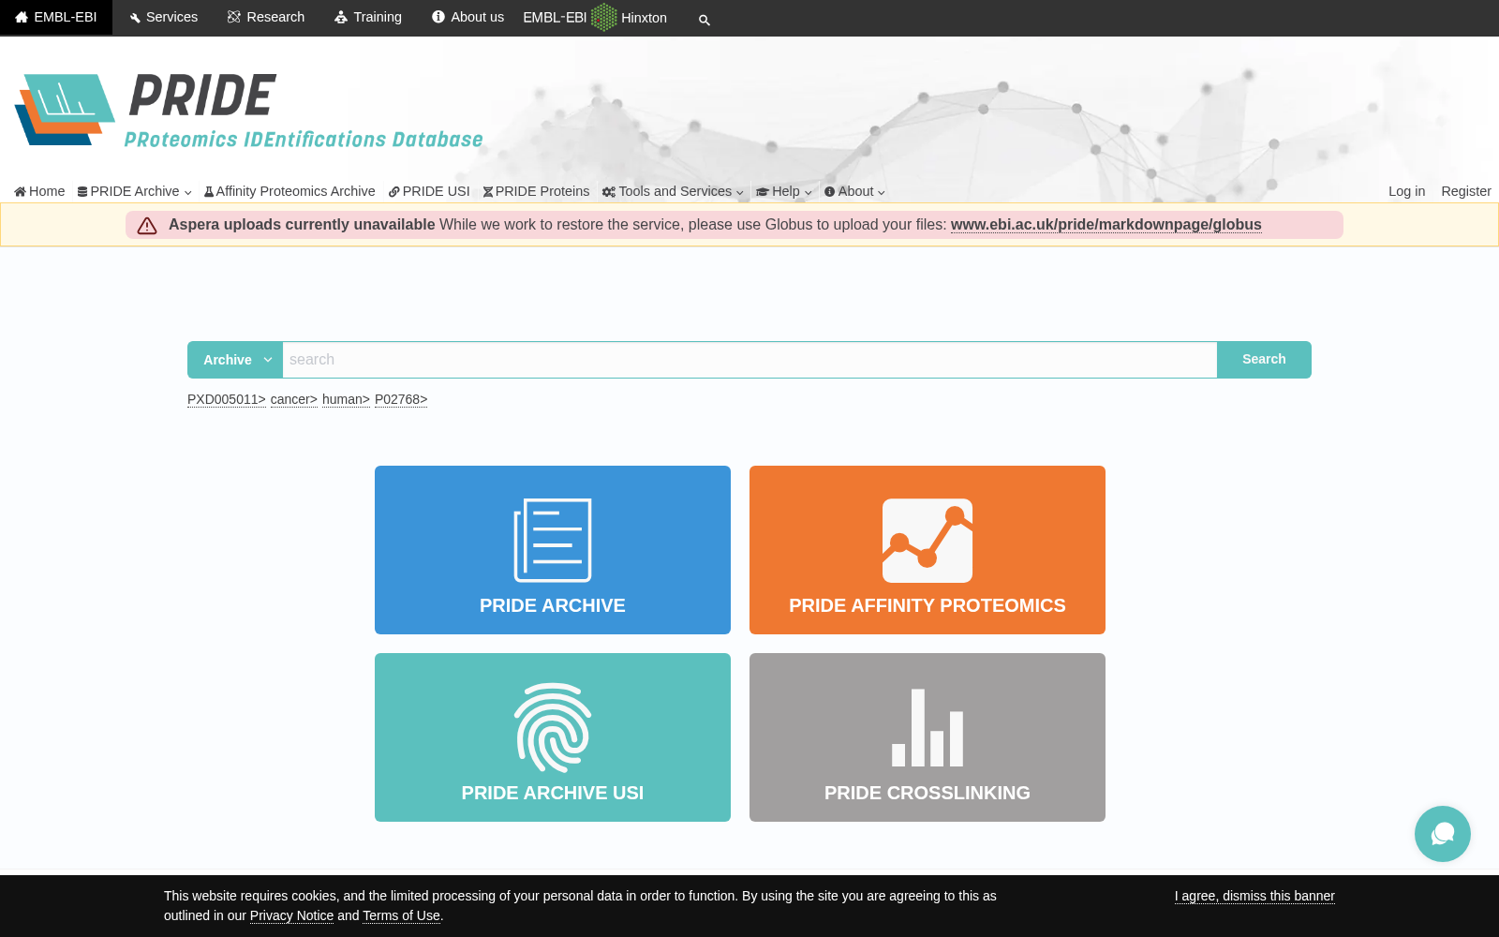Viewport: 1499px width, 937px height.
Task: Select the PXD005011 example query
Action: pyautogui.click(x=227, y=399)
